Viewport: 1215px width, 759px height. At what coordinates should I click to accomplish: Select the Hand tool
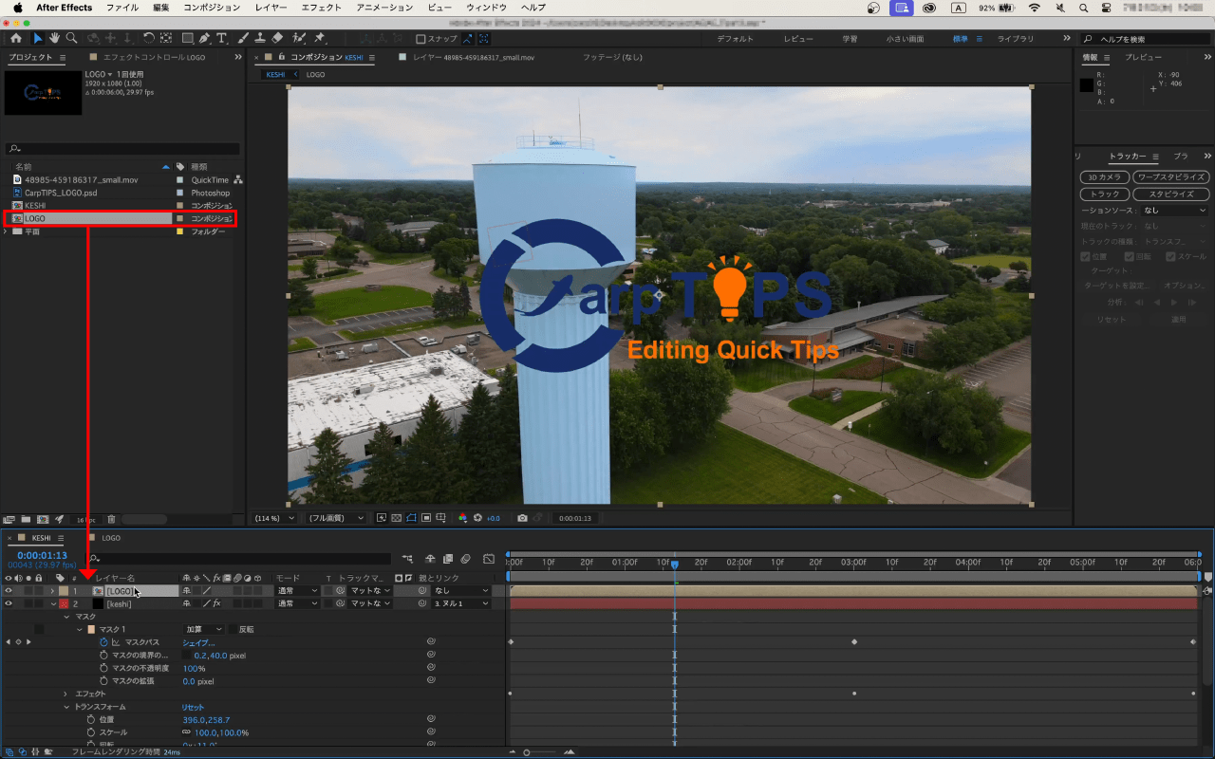coord(54,38)
